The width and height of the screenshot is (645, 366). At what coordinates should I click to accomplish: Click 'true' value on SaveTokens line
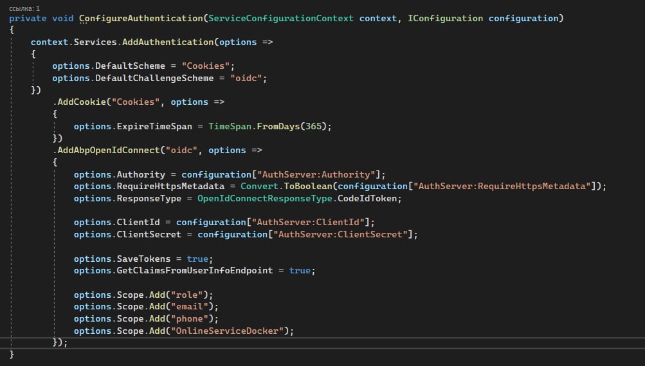(197, 259)
